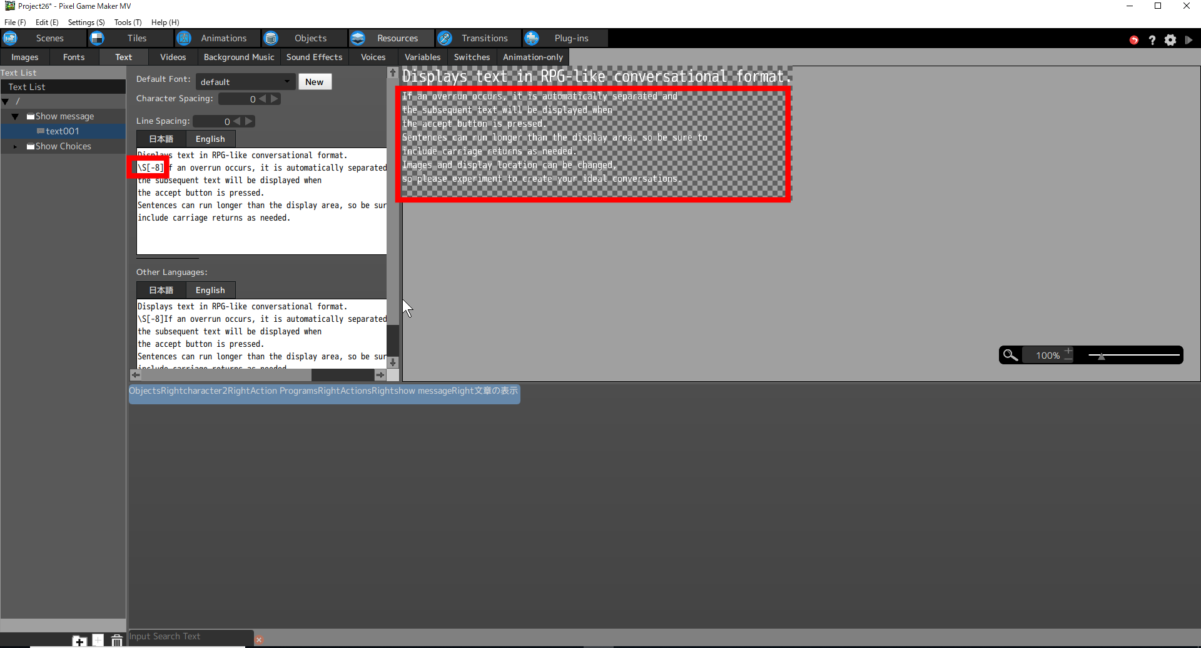
Task: Open help via the question mark icon
Action: pyautogui.click(x=1152, y=40)
